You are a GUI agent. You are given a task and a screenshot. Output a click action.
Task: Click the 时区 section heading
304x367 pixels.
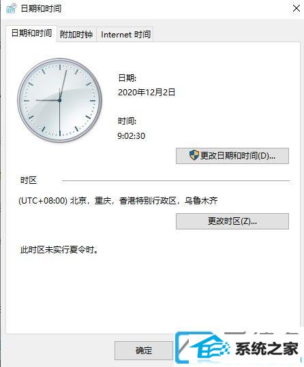29,180
